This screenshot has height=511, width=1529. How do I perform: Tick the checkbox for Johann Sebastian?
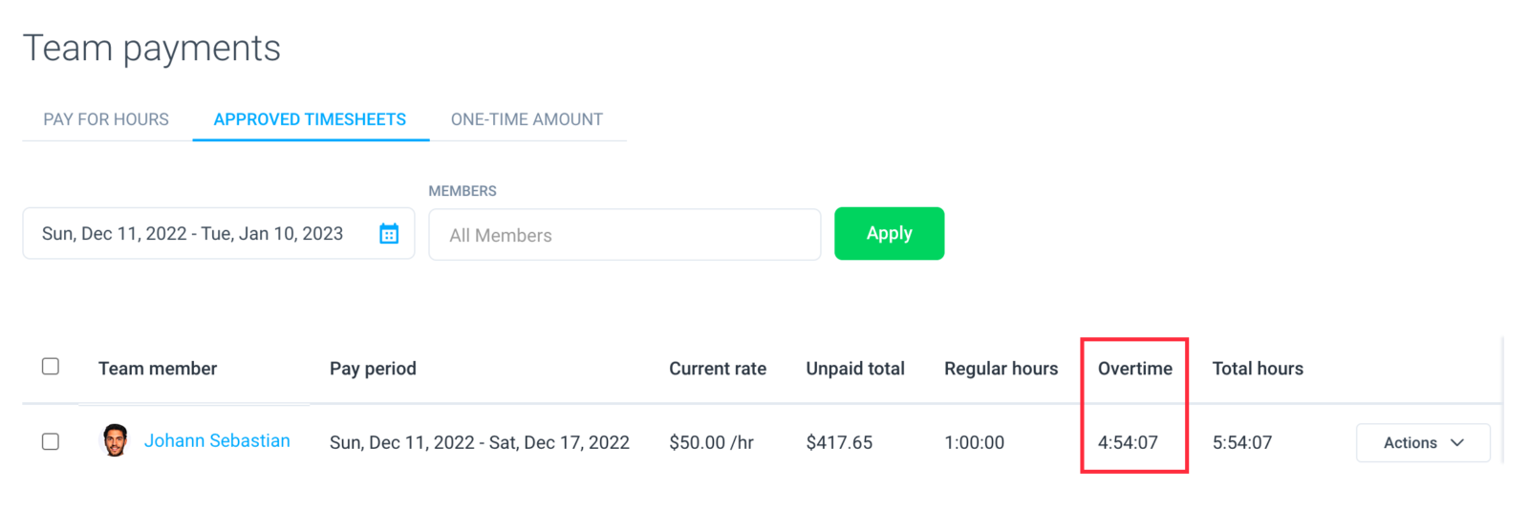point(51,441)
